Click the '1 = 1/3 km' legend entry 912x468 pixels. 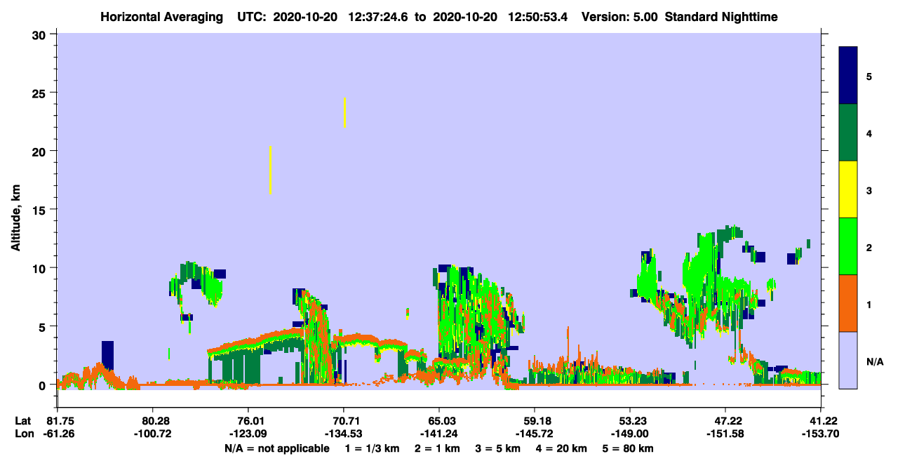pyautogui.click(x=371, y=448)
